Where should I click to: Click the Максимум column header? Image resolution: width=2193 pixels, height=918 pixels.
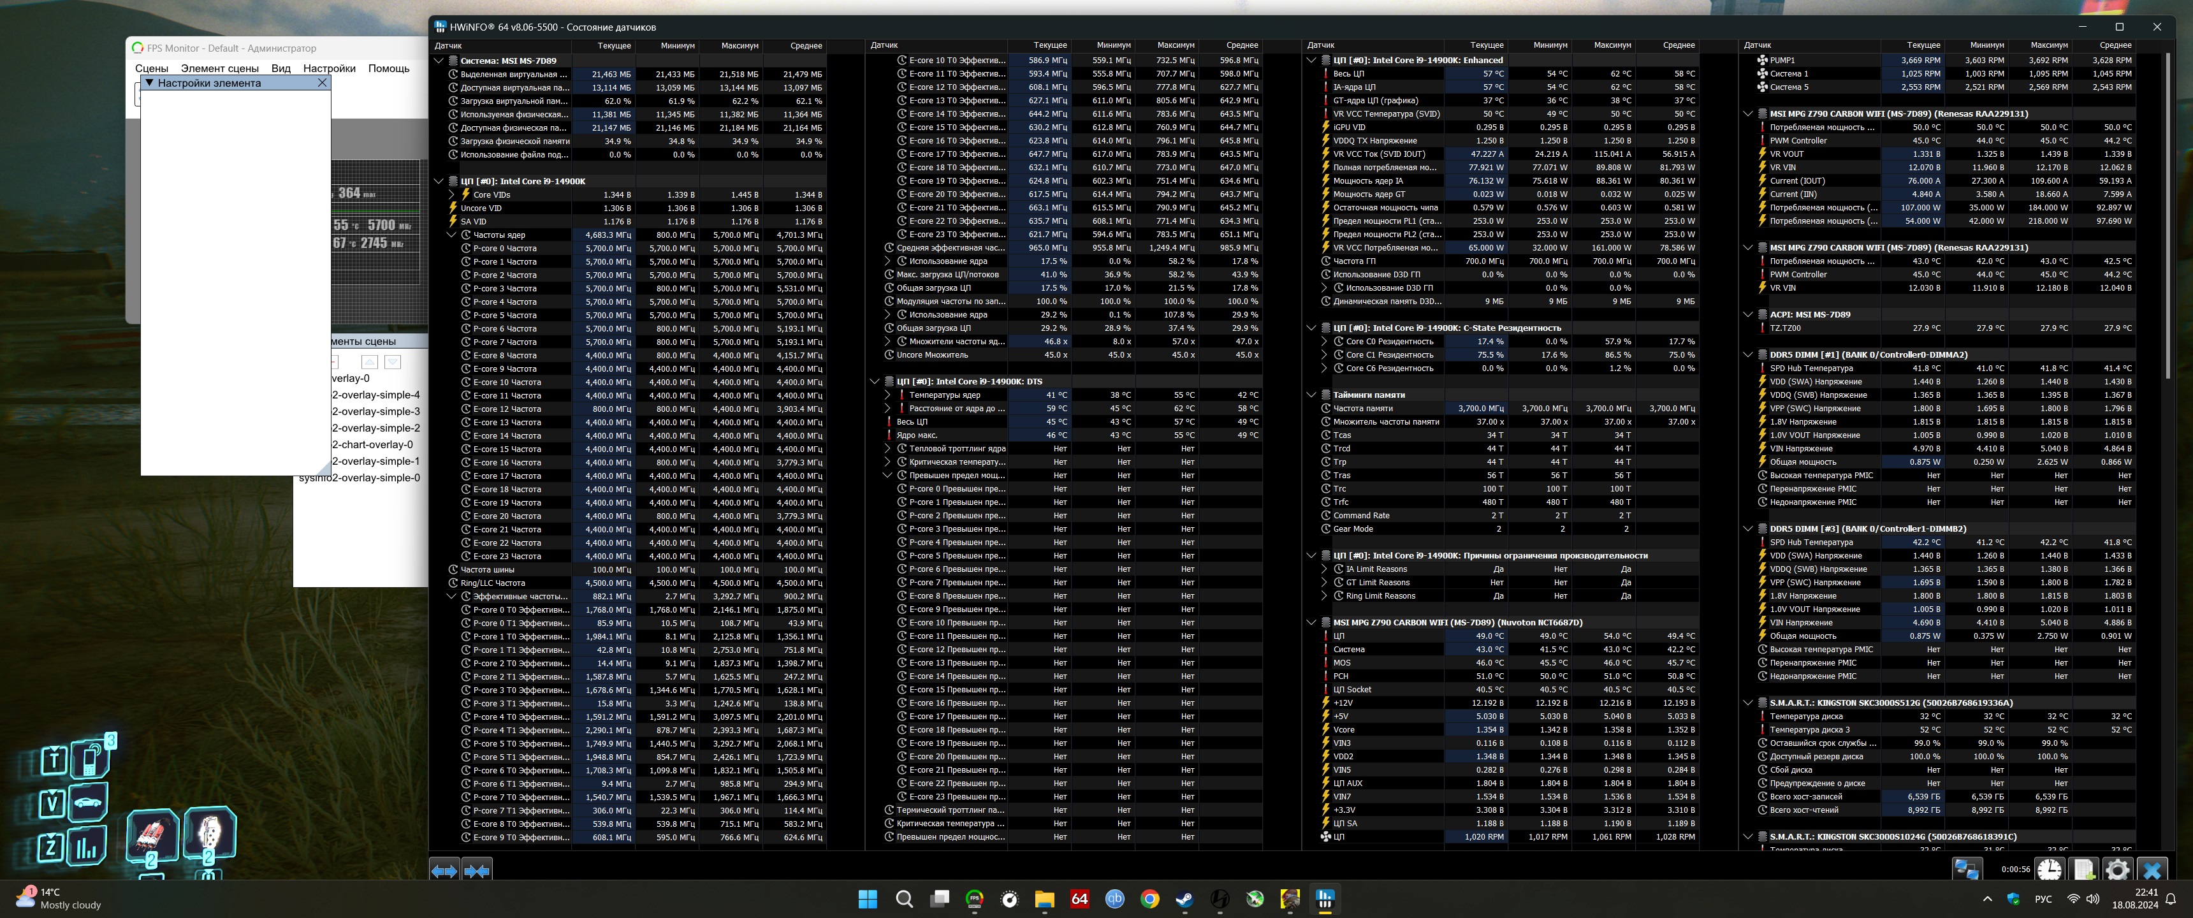(x=739, y=46)
